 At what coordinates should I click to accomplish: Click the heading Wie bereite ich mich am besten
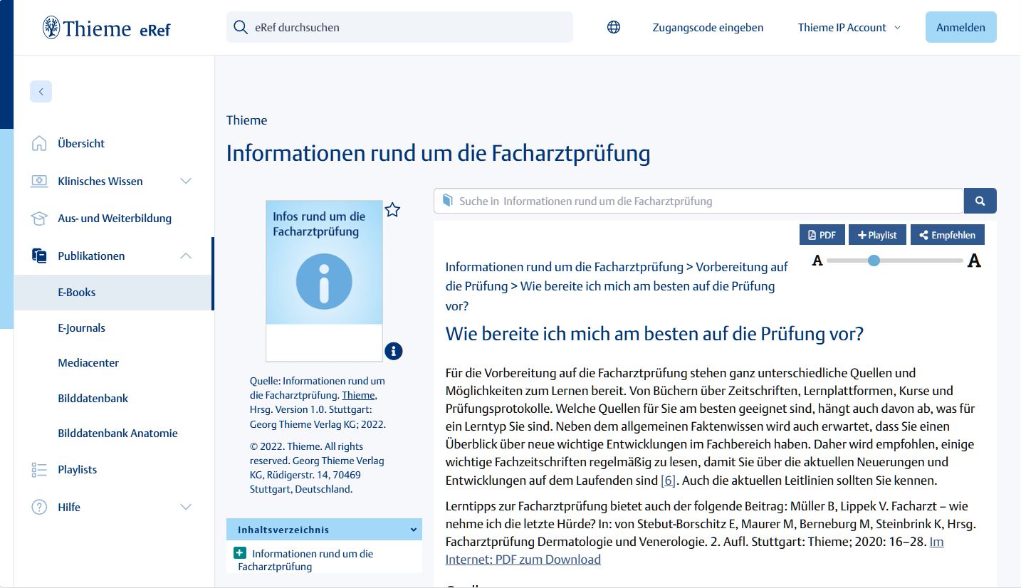tap(654, 333)
